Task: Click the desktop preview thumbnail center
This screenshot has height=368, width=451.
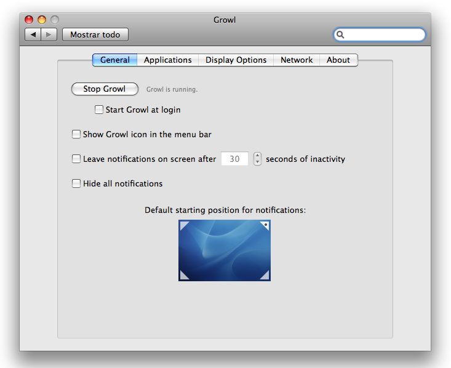Action: click(x=225, y=250)
